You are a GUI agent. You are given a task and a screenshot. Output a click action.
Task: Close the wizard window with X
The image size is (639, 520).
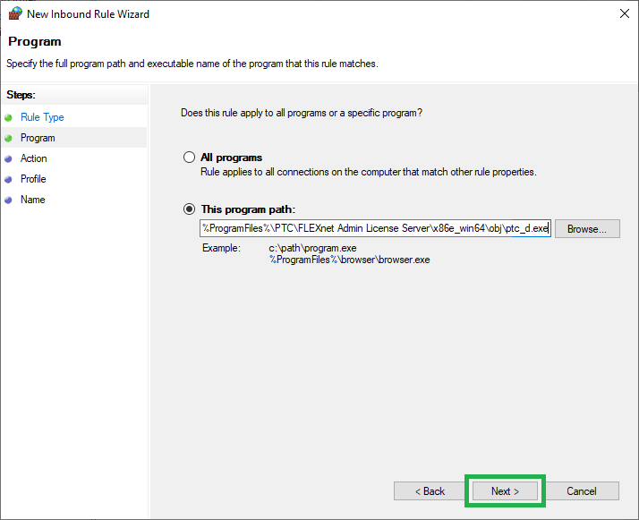625,13
